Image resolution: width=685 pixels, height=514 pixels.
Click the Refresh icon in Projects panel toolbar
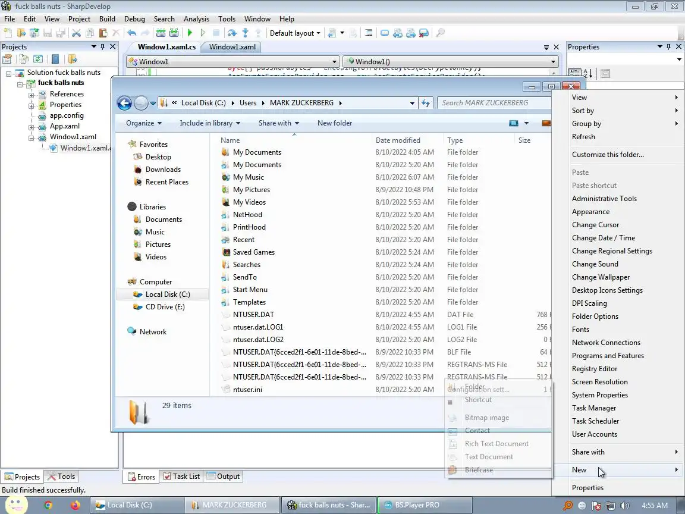pyautogui.click(x=38, y=59)
